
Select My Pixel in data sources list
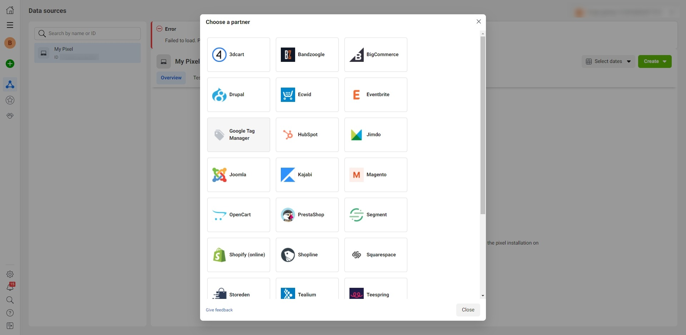coord(88,53)
